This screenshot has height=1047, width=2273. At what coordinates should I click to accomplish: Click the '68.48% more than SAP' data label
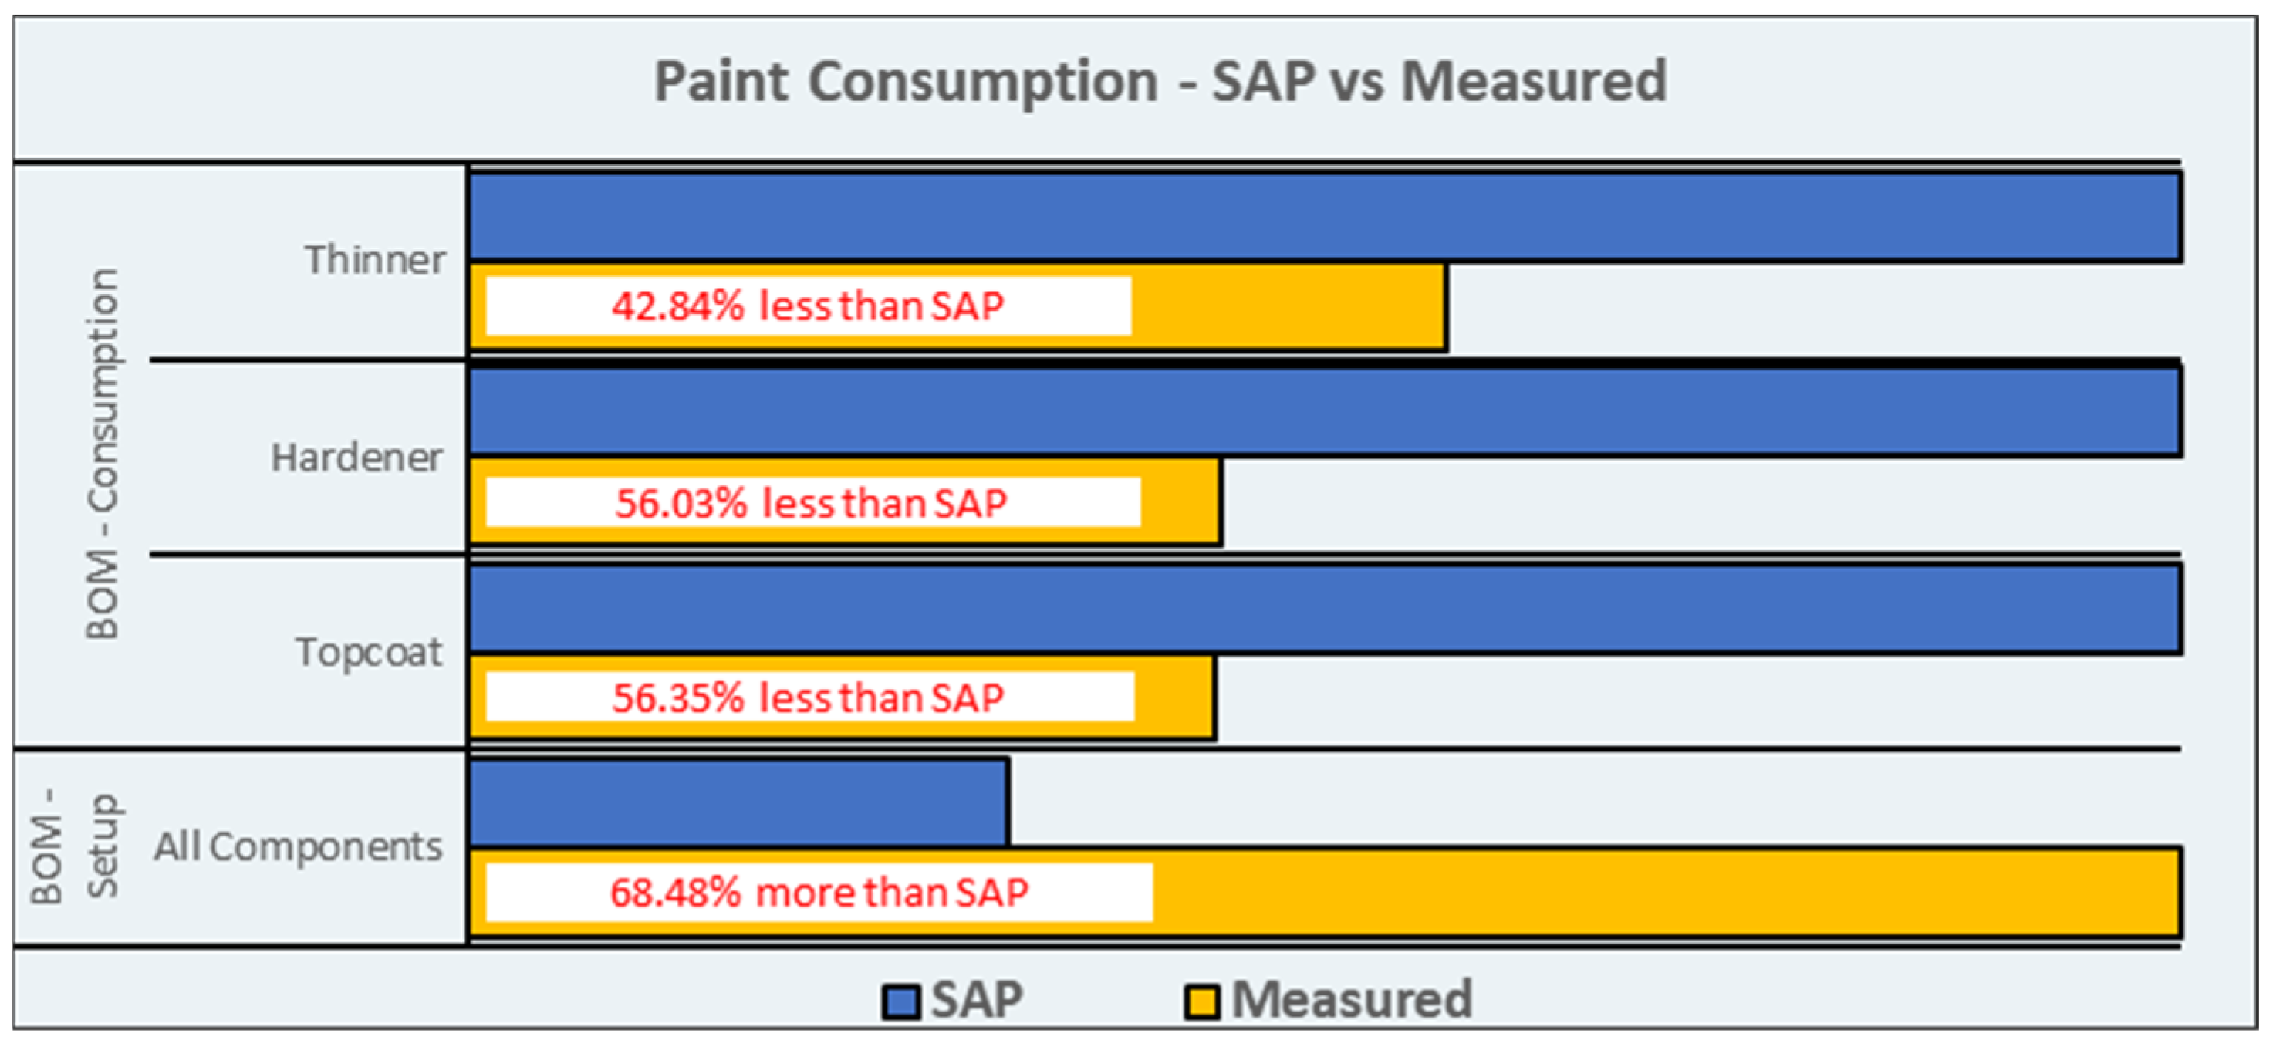pyautogui.click(x=818, y=893)
